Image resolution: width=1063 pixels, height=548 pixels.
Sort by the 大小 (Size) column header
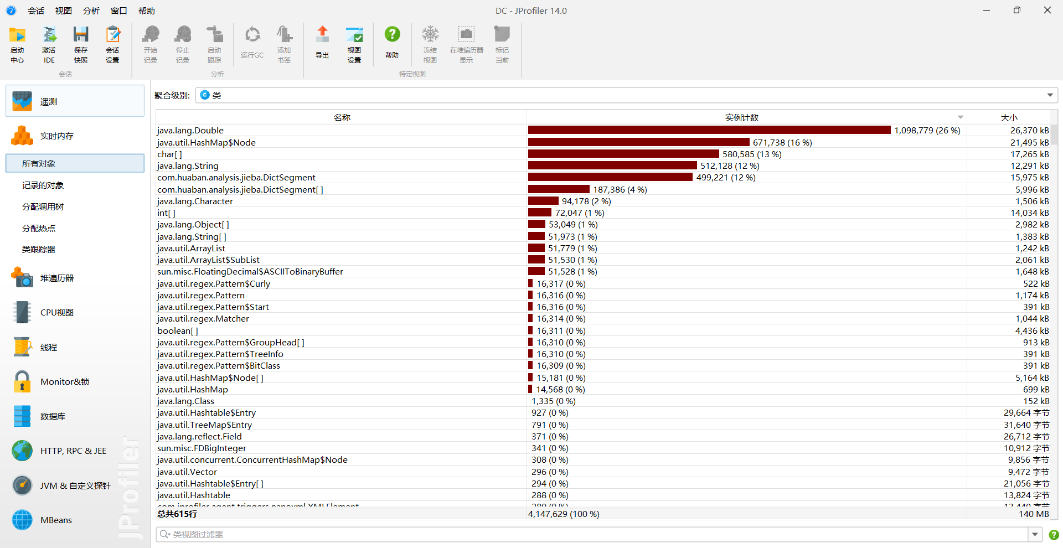coord(1009,117)
